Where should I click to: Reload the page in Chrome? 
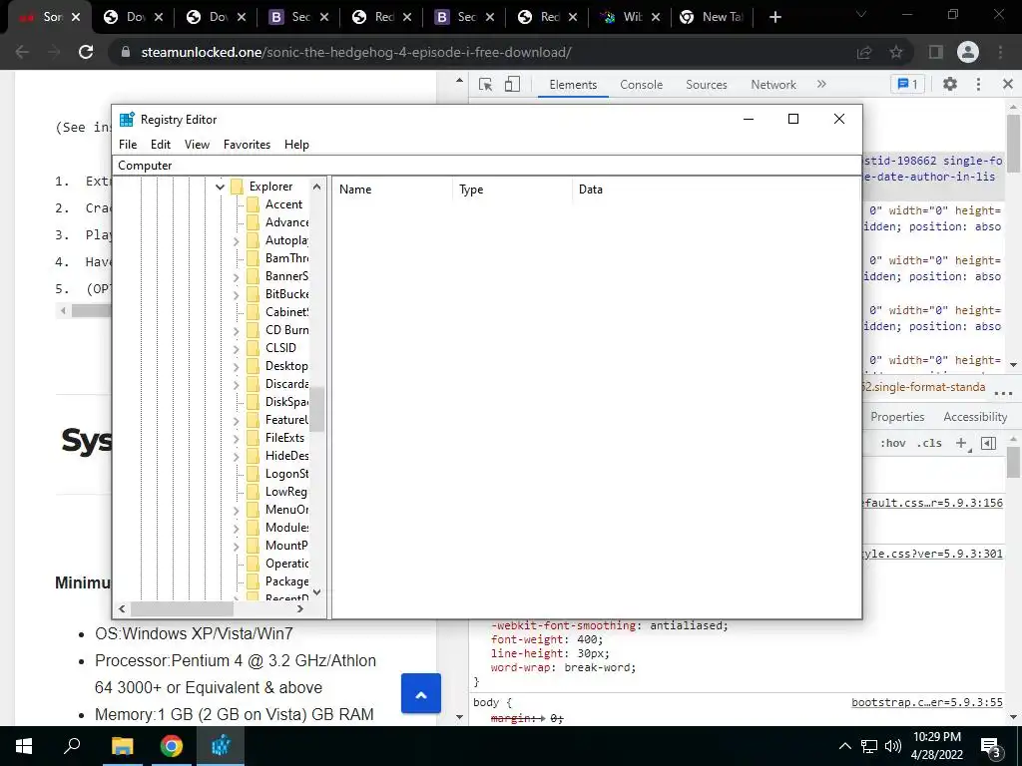pyautogui.click(x=86, y=52)
